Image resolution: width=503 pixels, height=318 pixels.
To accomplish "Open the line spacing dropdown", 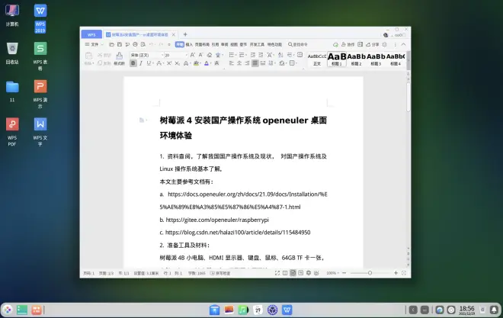I will [x=275, y=63].
